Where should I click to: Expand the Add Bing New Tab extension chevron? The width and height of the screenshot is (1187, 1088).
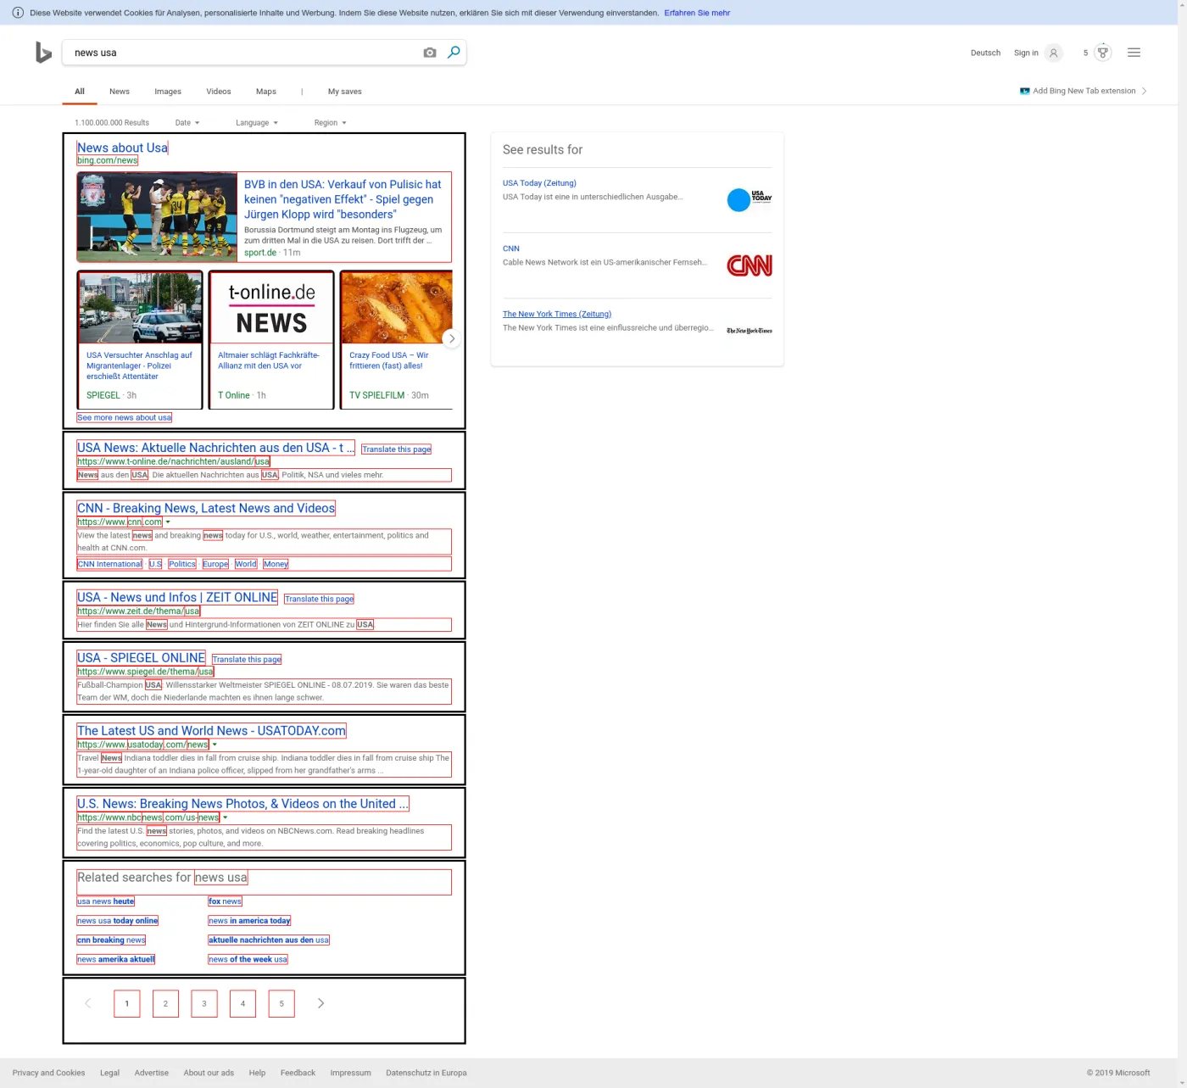(x=1145, y=91)
